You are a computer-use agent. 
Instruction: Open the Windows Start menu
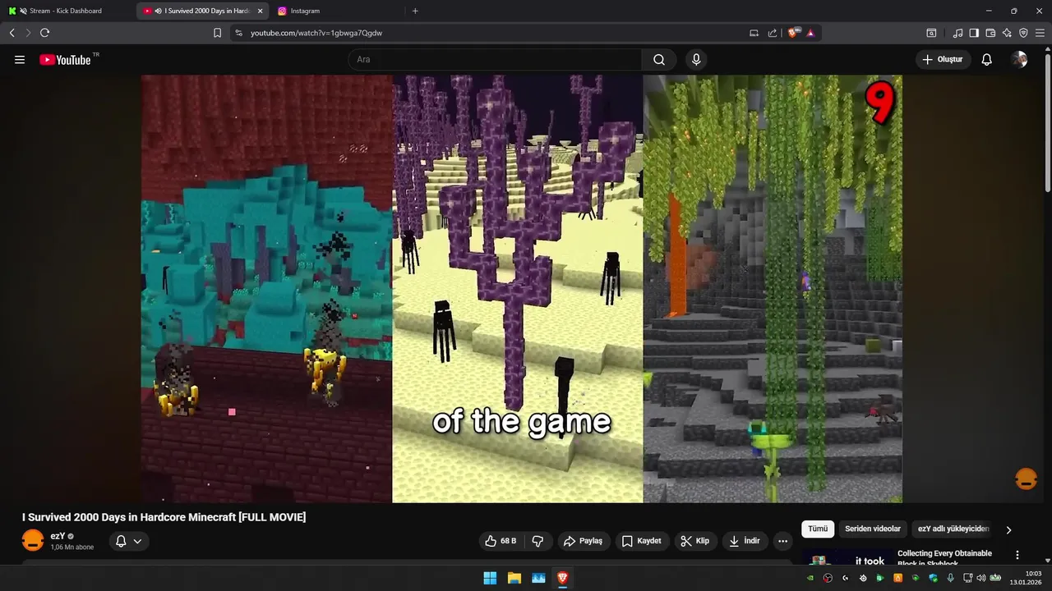[x=490, y=578]
